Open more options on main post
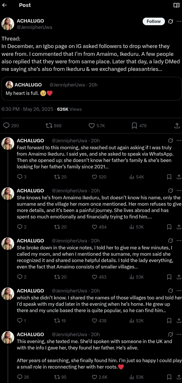Image resolution: width=182 pixels, height=383 pixels. tap(179, 21)
